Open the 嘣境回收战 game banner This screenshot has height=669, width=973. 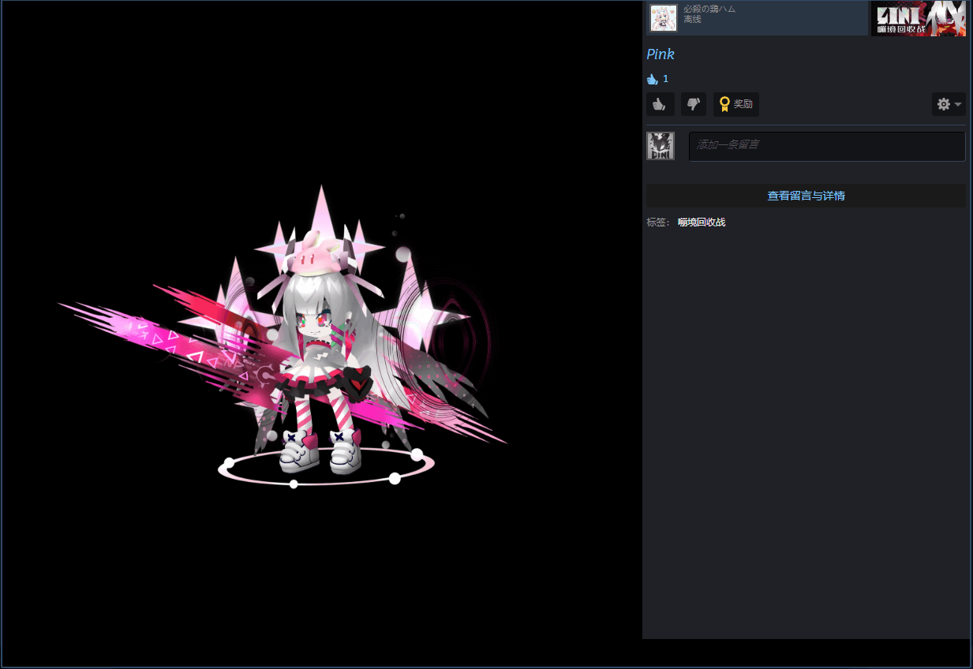[919, 18]
